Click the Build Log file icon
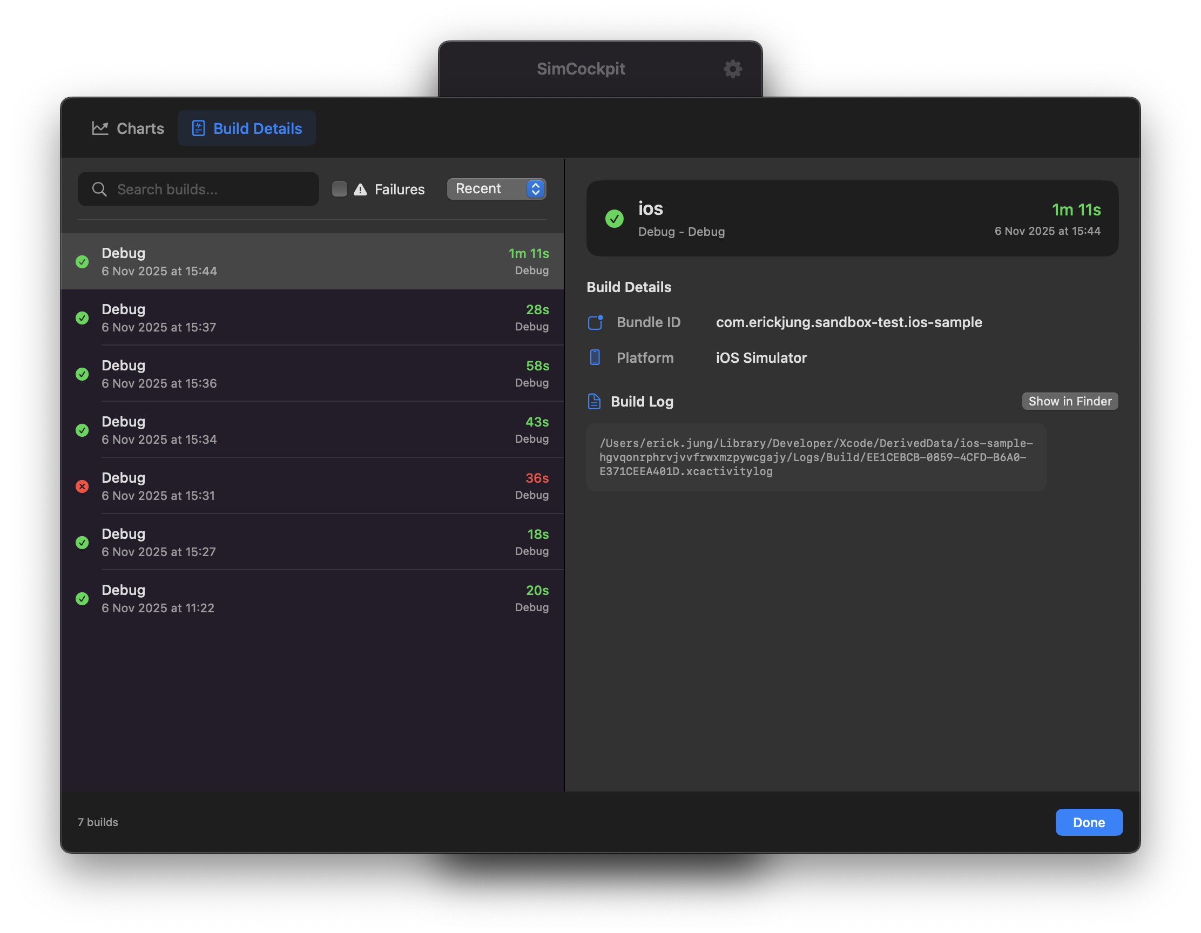Viewport: 1201px width, 933px height. pyautogui.click(x=595, y=401)
